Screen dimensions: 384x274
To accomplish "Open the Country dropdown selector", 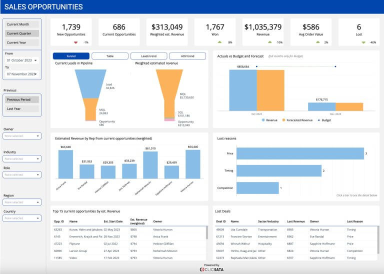I will click(x=22, y=218).
